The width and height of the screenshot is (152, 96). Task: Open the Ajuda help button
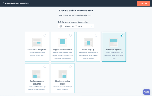point(146,92)
